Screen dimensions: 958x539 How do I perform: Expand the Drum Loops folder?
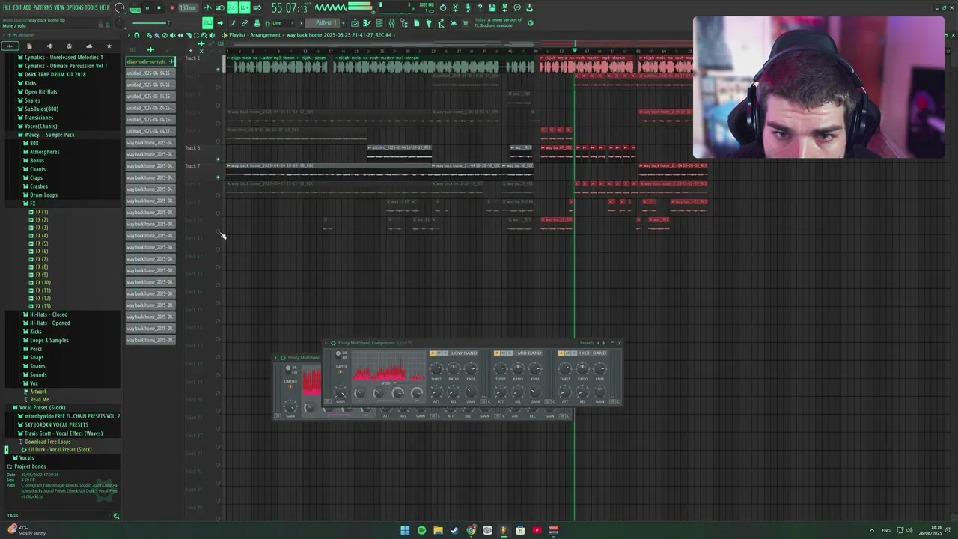click(x=43, y=195)
